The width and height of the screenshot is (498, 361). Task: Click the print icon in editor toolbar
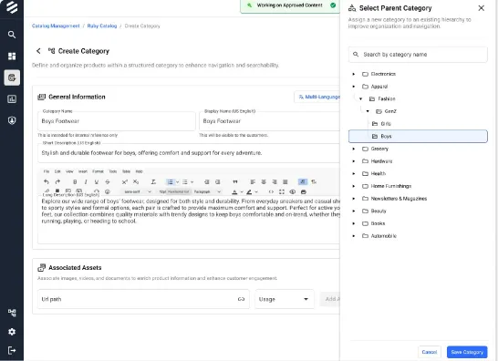(304, 191)
